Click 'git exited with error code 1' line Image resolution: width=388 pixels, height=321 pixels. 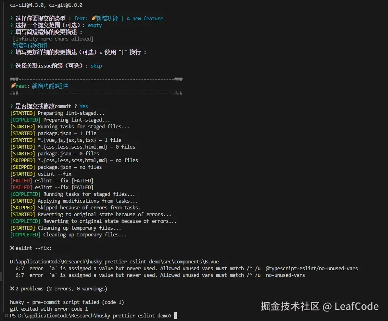(49, 309)
